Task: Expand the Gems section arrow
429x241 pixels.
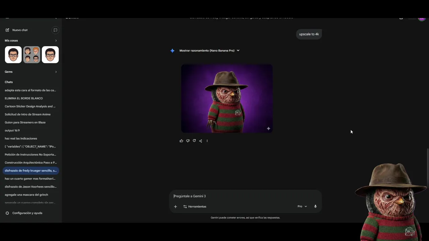Action: tap(56, 72)
